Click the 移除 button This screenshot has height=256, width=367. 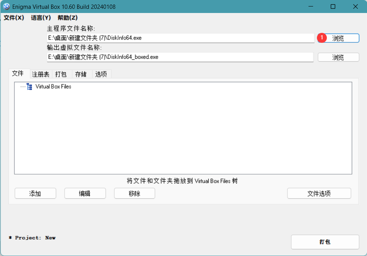coord(135,193)
